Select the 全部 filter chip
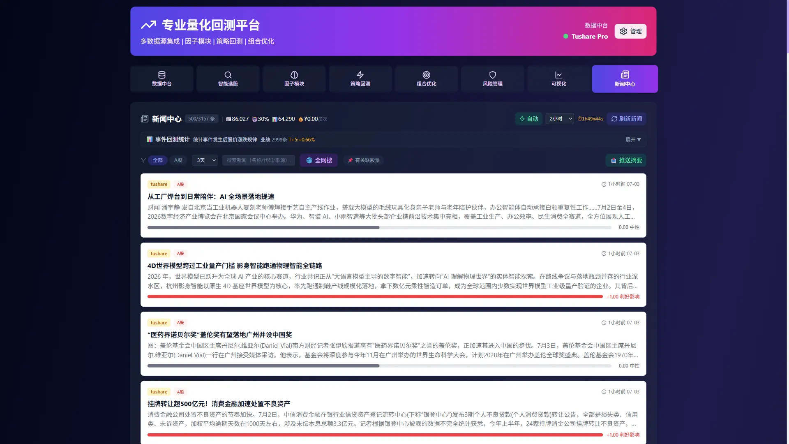 click(x=158, y=160)
